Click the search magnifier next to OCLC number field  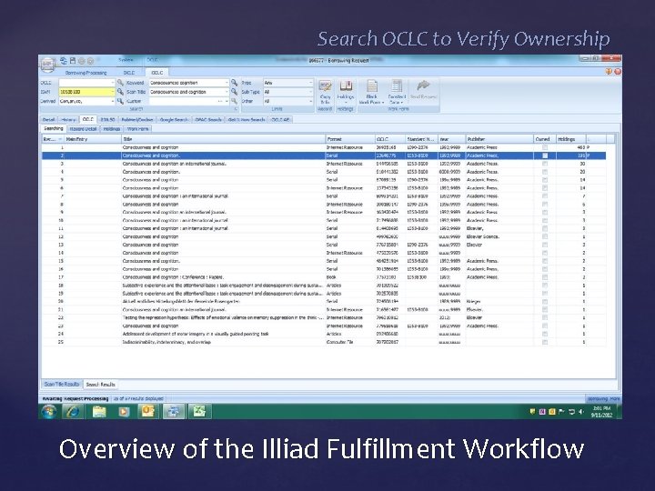(x=120, y=83)
